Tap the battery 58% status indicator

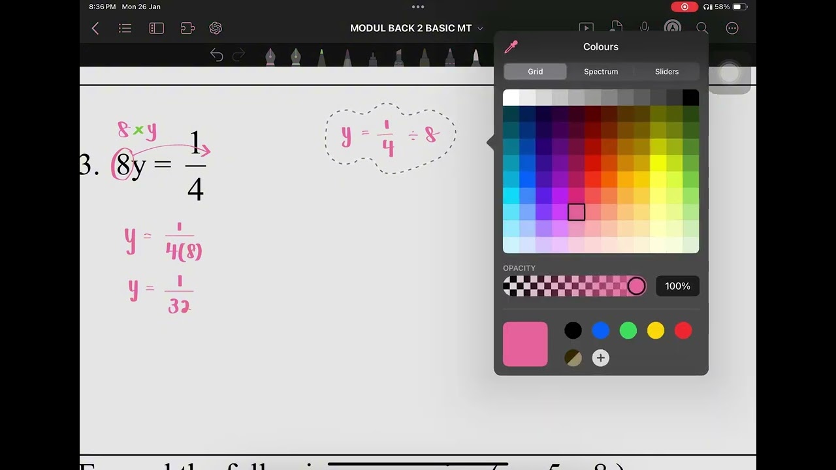point(730,7)
